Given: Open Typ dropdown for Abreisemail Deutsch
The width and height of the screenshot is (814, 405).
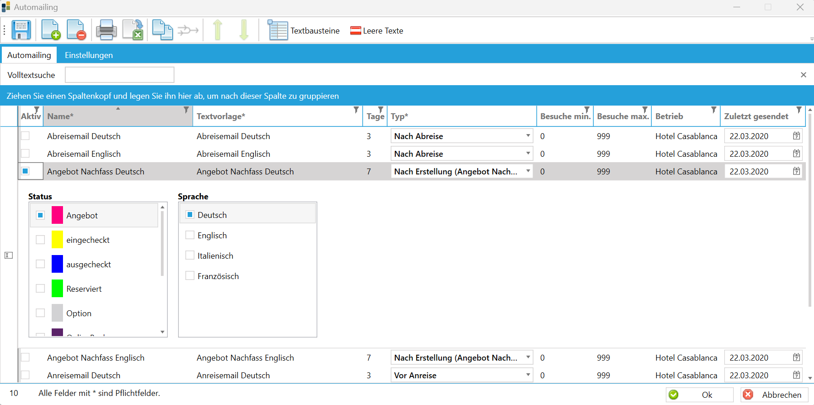Looking at the screenshot, I should tap(528, 136).
